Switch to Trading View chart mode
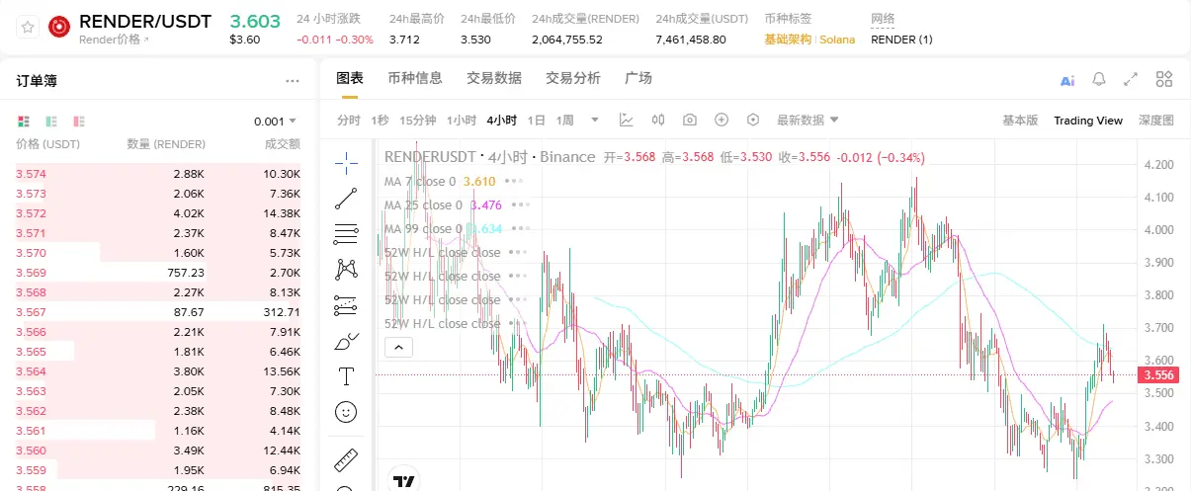Viewport: 1191px width, 491px height. (x=1088, y=121)
